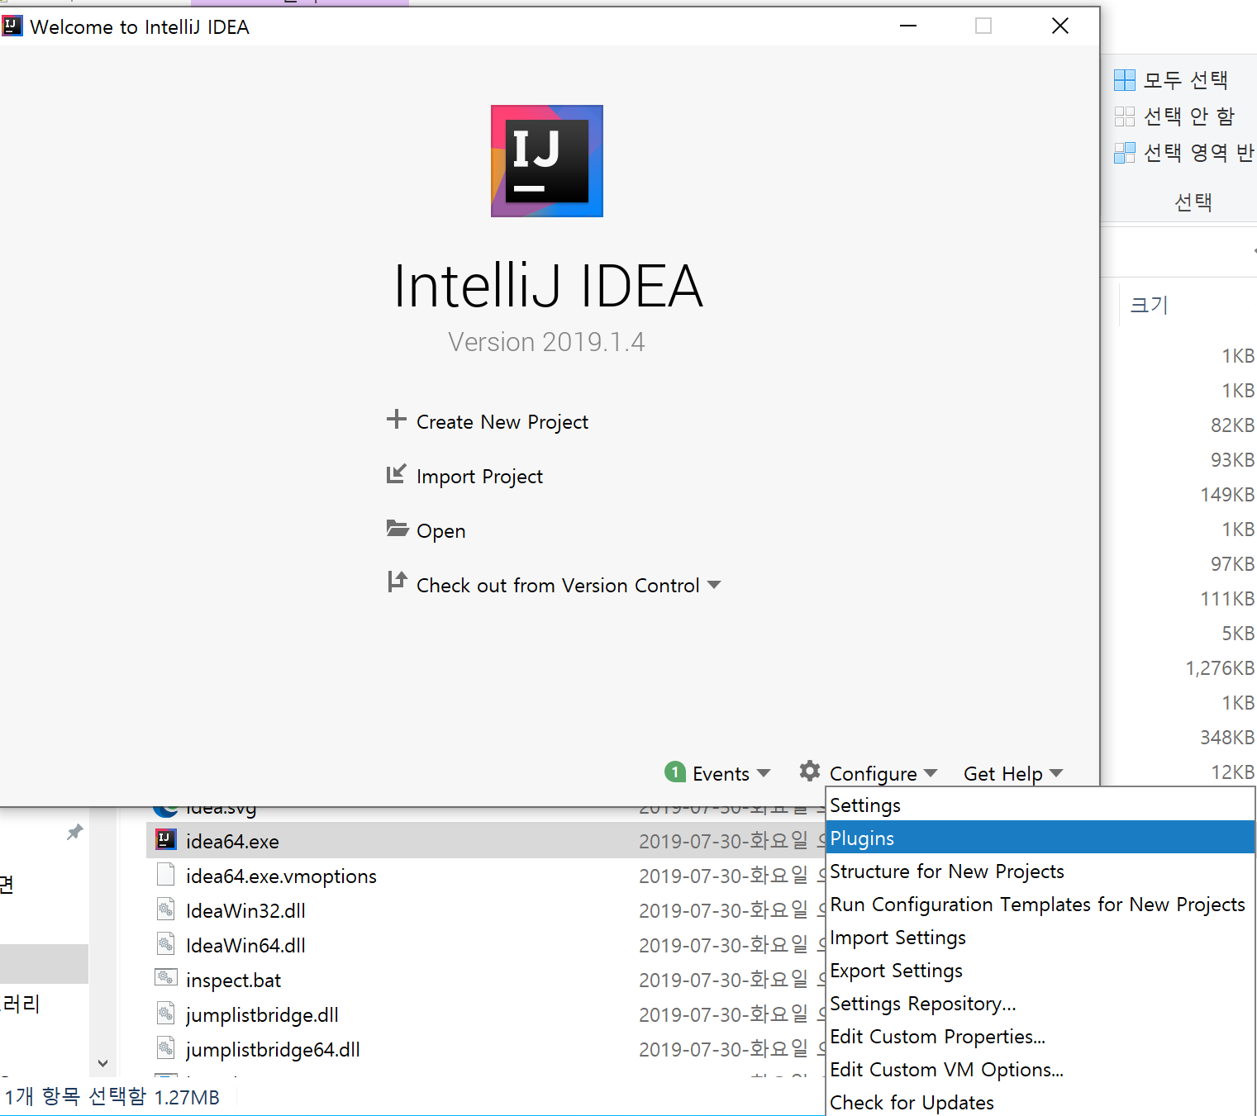Click Check for Updates menu entry

point(1040,1102)
